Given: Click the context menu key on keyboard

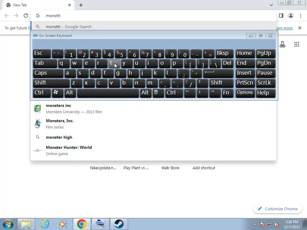Looking at the screenshot, I should 158,93.
